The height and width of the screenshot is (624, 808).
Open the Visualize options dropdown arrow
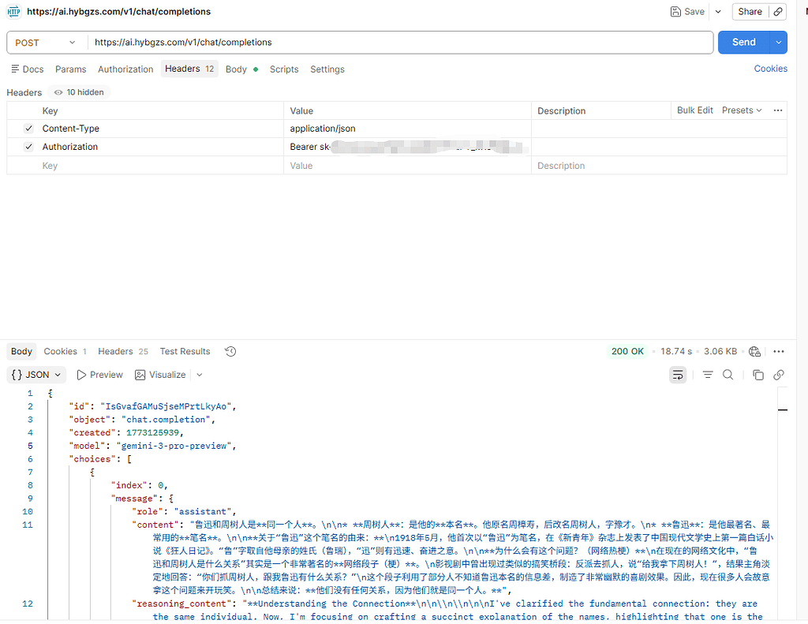tap(200, 375)
